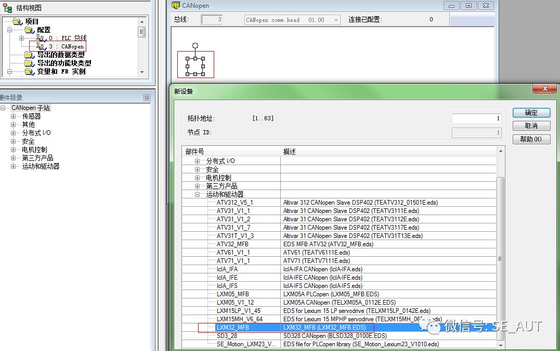This screenshot has width=560, height=351.
Task: Close the 硬件目录 panel
Action: point(147,97)
